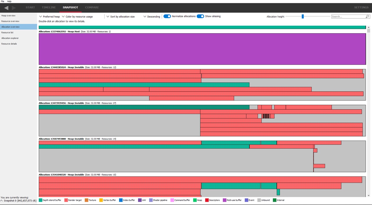The height and width of the screenshot is (205, 372).
Task: Click the scrollbar down arrow
Action: pyautogui.click(x=369, y=195)
